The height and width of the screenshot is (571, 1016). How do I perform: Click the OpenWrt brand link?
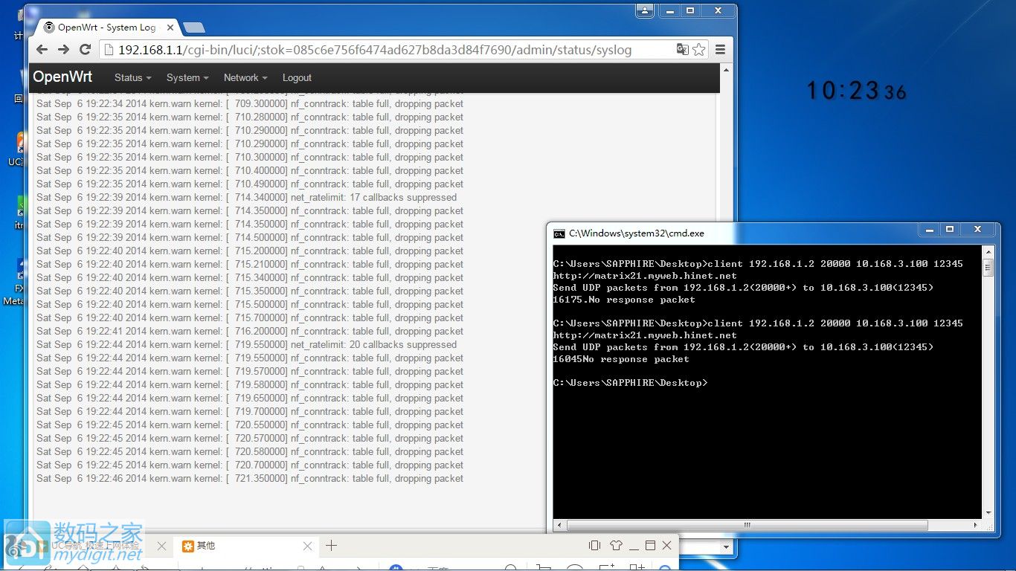point(62,77)
